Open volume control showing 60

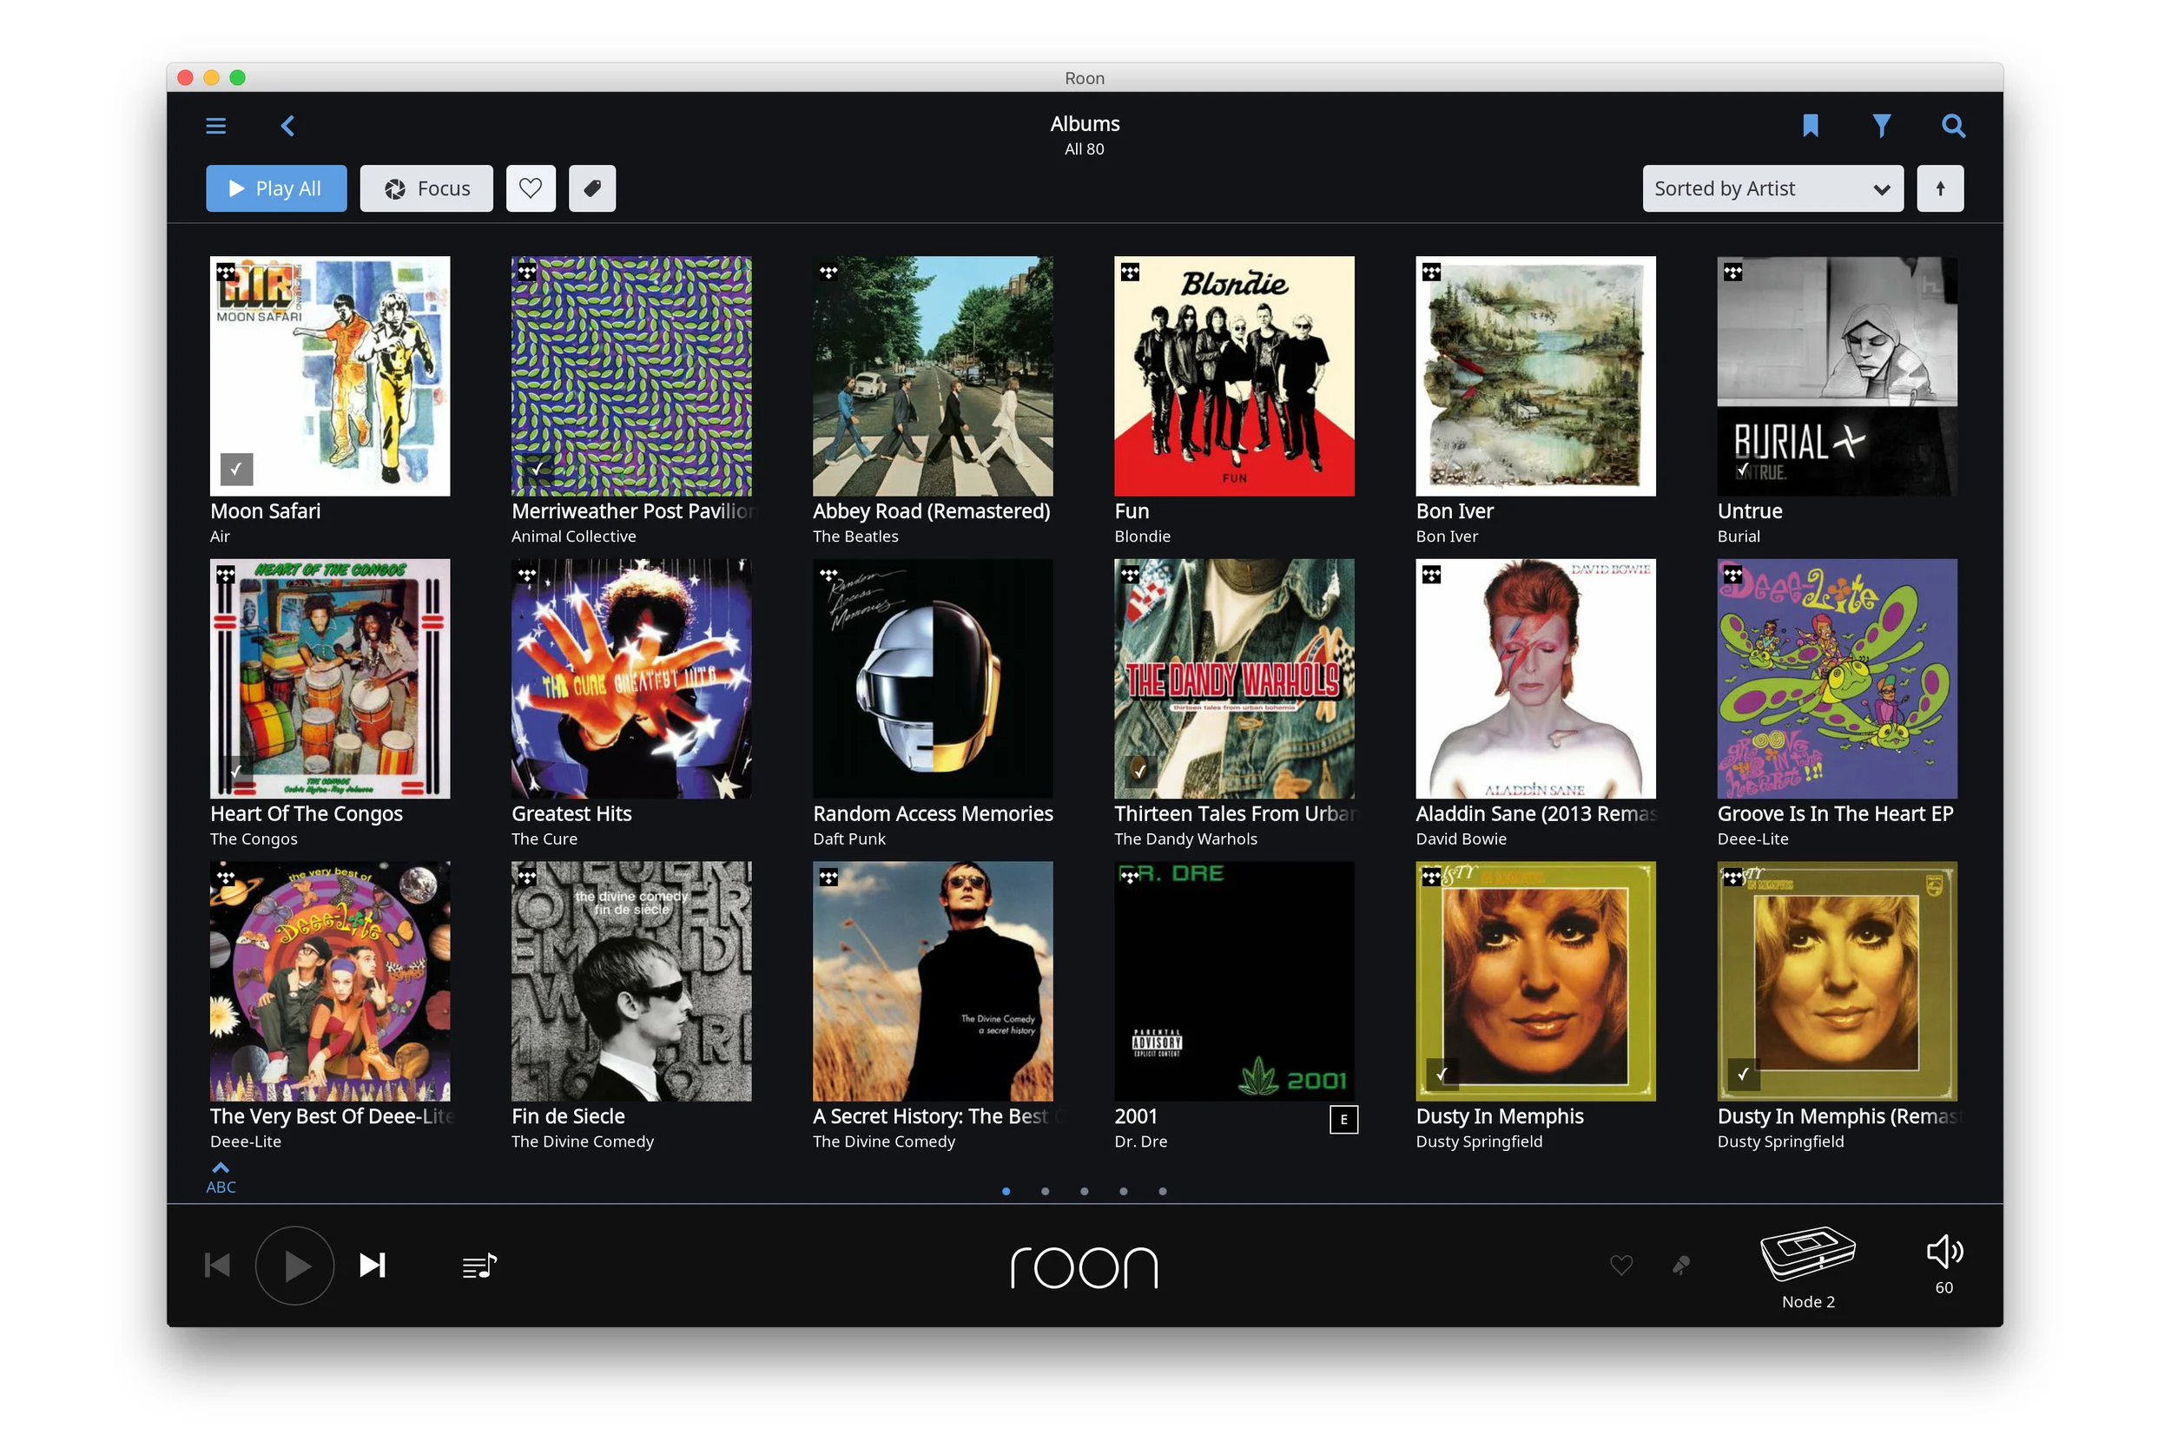pos(1944,1264)
